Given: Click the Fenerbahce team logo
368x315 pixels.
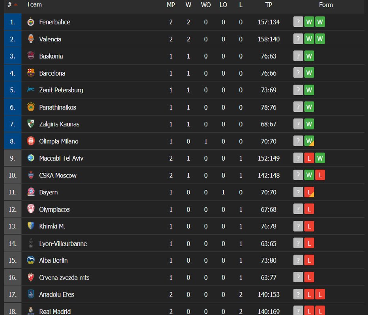Looking at the screenshot, I should [31, 22].
